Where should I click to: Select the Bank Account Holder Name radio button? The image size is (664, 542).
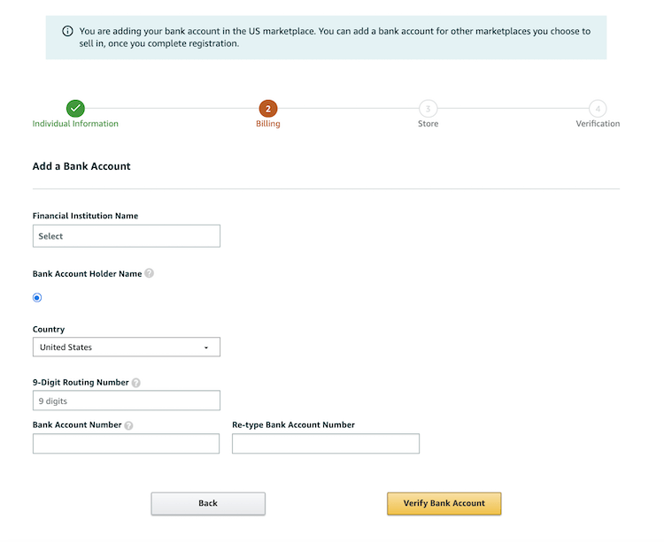click(37, 298)
